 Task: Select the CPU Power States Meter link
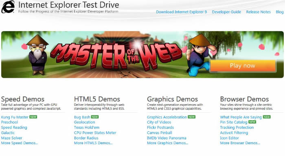pyautogui.click(x=95, y=132)
